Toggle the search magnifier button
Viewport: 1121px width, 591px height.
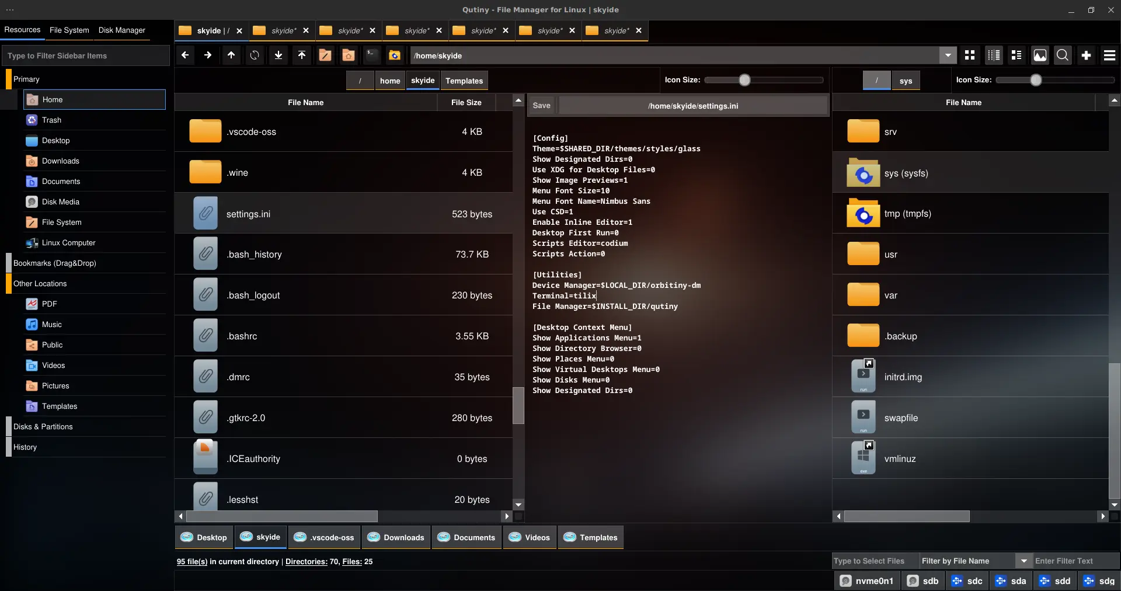click(1063, 55)
